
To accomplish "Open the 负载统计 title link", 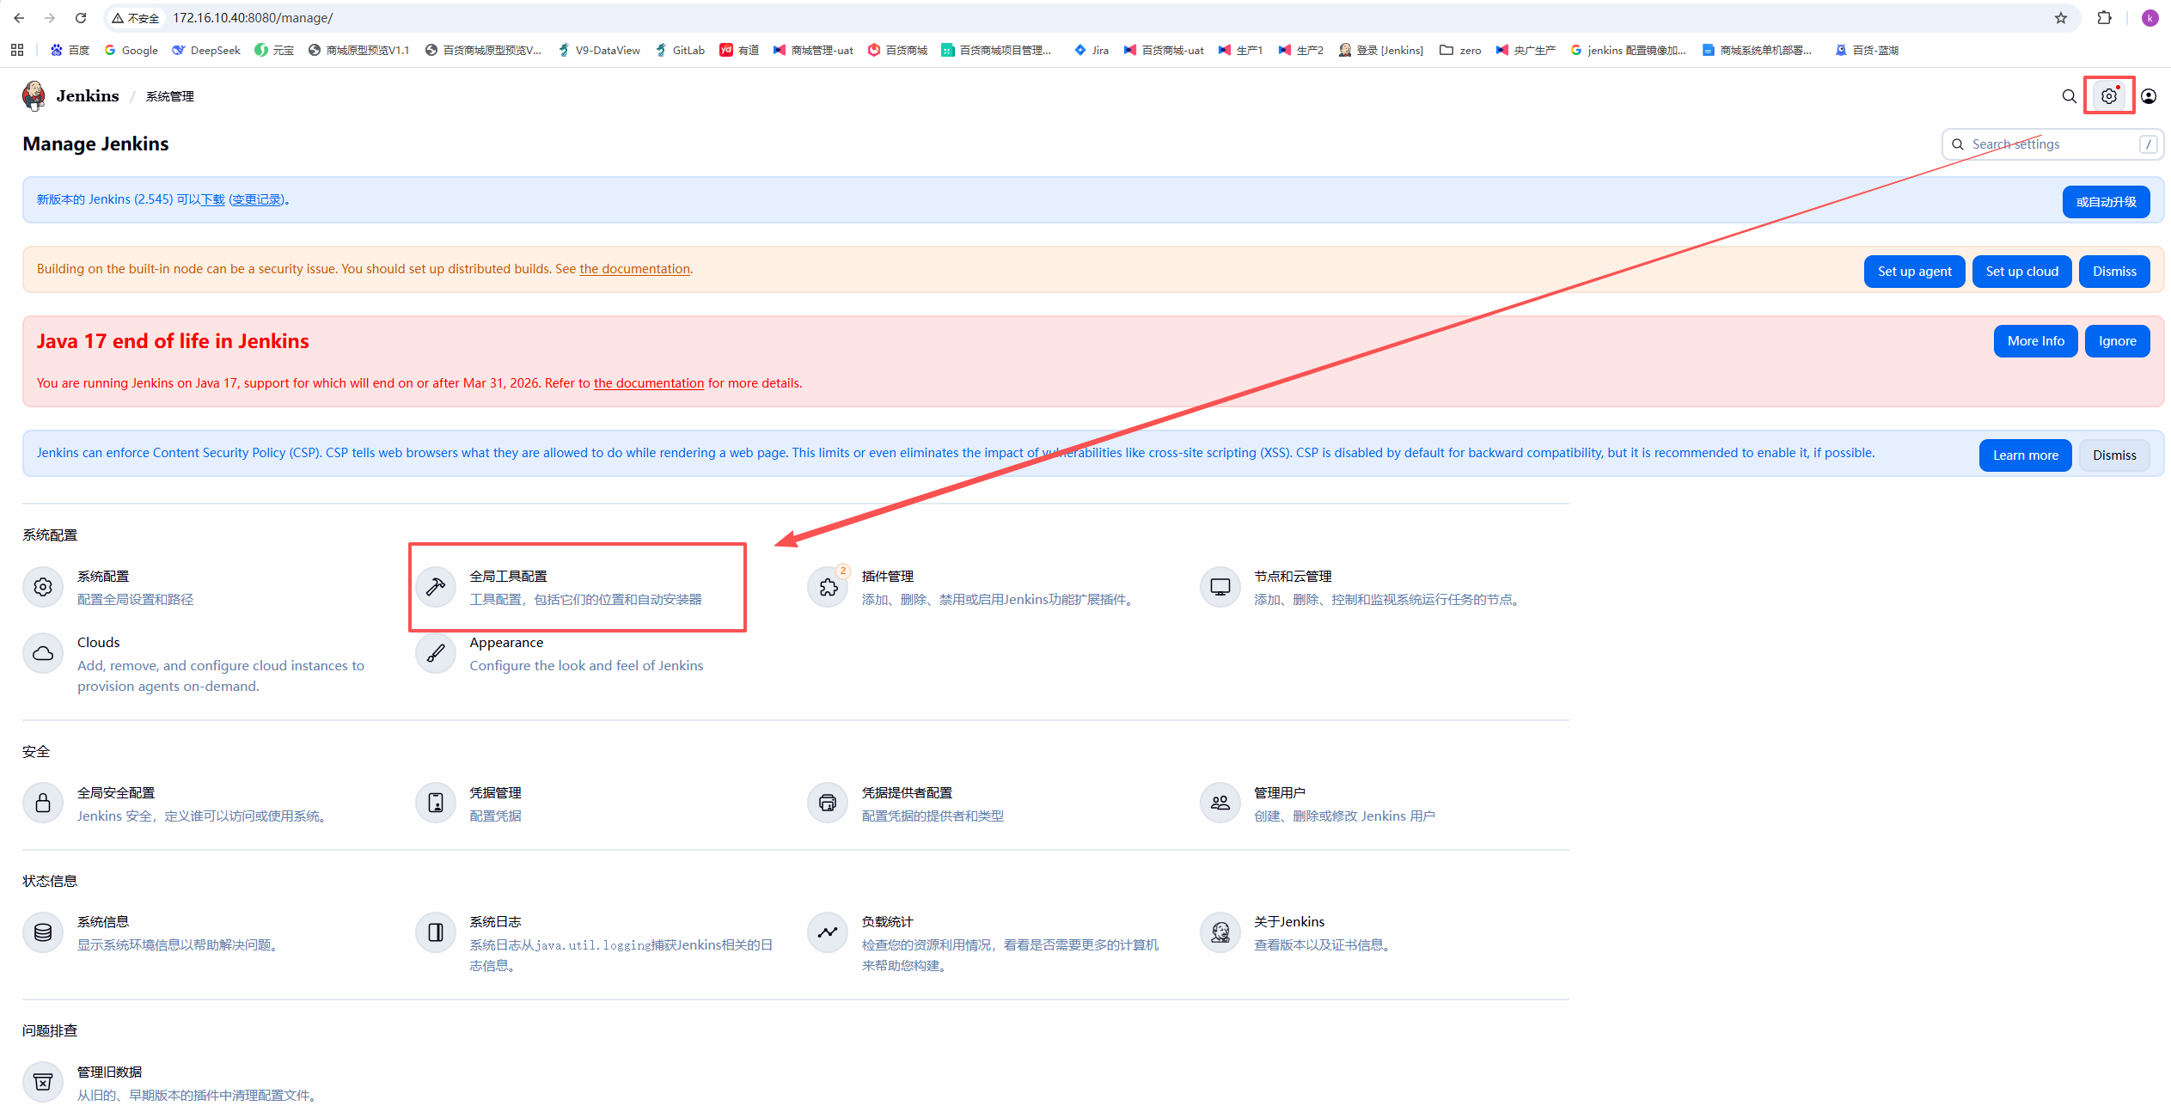I will pyautogui.click(x=887, y=922).
